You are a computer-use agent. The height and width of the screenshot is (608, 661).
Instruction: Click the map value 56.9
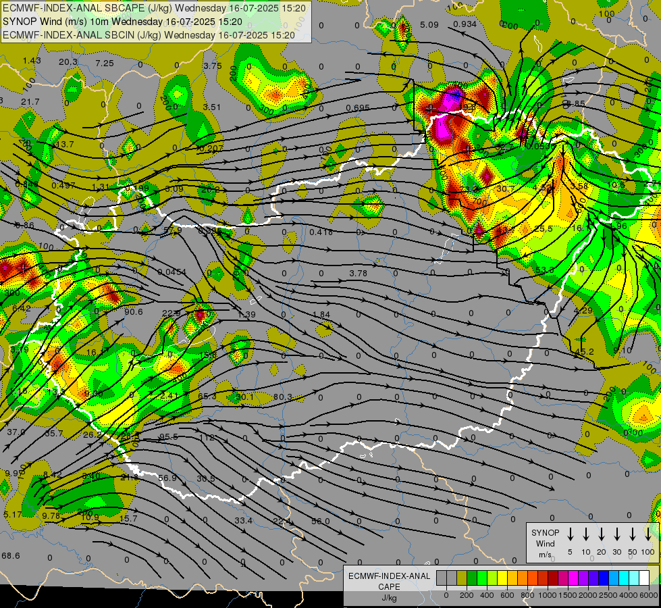[x=167, y=478]
